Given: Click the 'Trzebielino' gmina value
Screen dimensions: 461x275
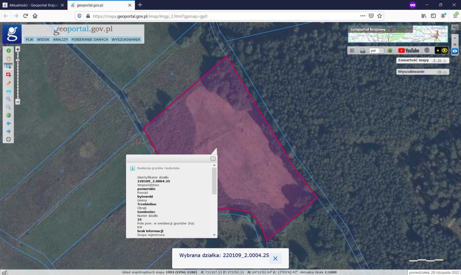Looking at the screenshot, I should tap(147, 204).
